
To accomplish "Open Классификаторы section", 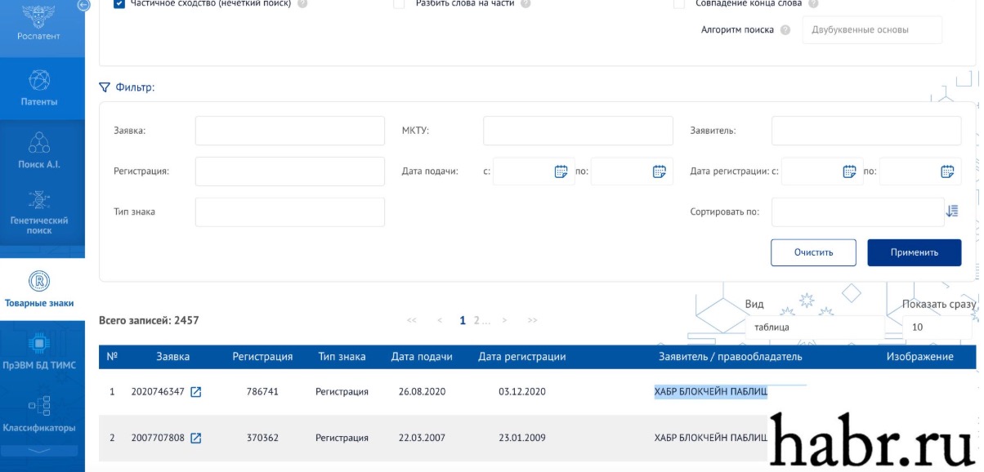I will pyautogui.click(x=39, y=414).
